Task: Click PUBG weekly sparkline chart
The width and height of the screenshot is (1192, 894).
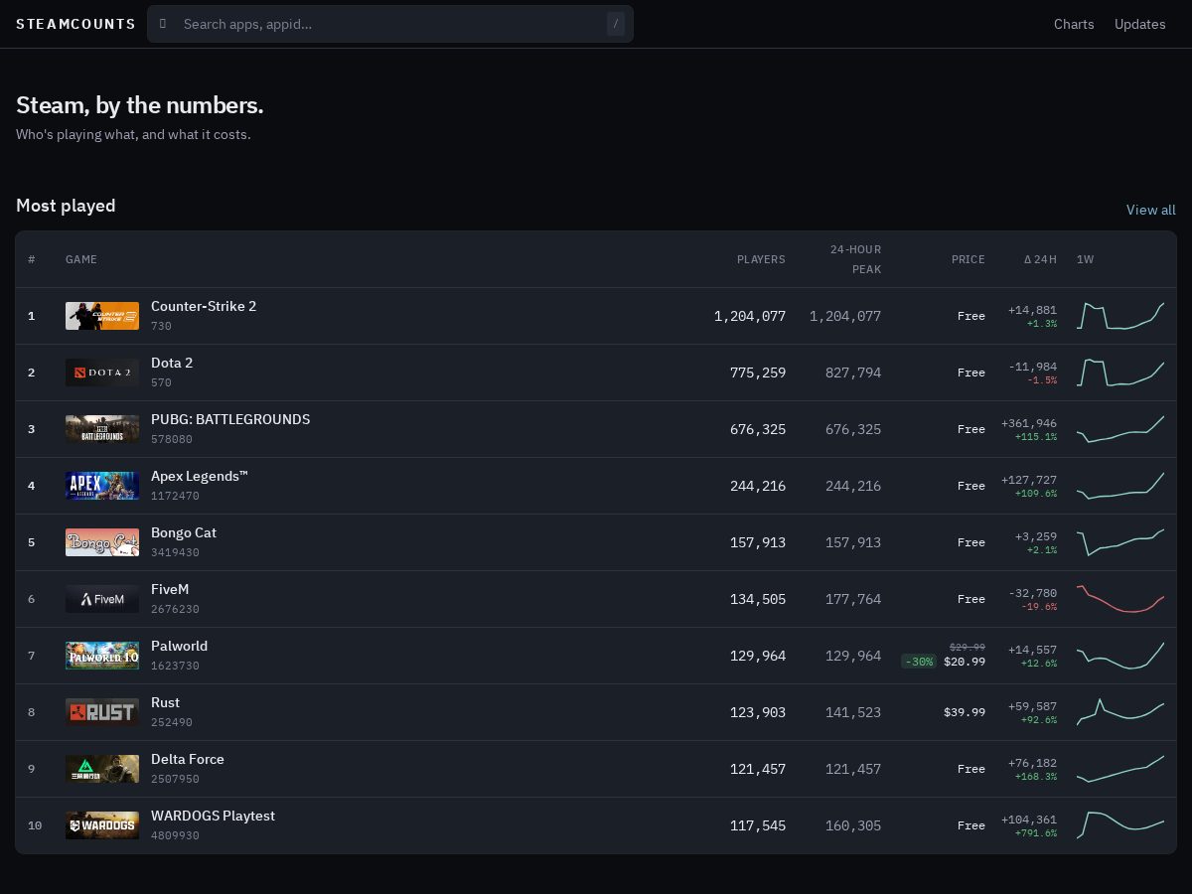Action: tap(1120, 429)
